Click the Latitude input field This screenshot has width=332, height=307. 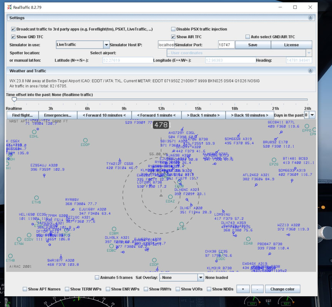point(128,60)
